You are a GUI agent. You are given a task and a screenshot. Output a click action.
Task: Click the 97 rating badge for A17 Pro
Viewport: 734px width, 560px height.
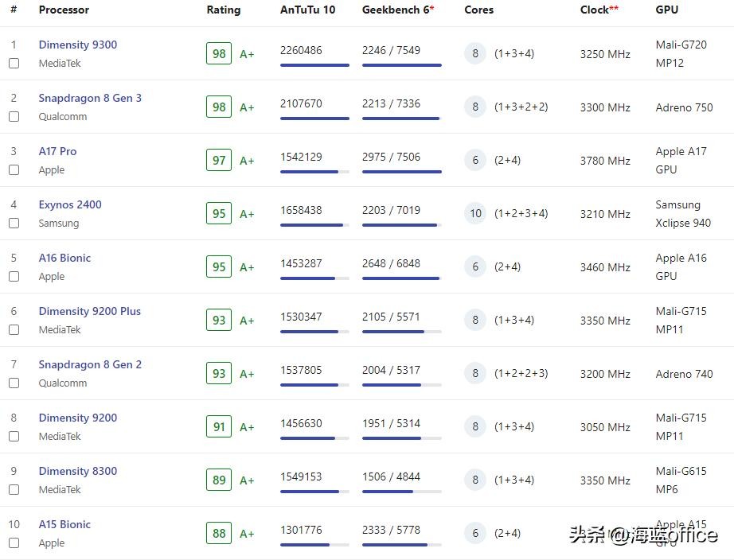click(x=219, y=160)
